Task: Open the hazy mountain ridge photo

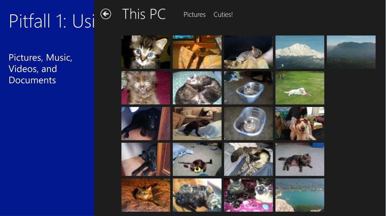Action: click(x=351, y=52)
